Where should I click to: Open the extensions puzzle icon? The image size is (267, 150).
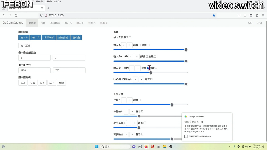[257, 15]
